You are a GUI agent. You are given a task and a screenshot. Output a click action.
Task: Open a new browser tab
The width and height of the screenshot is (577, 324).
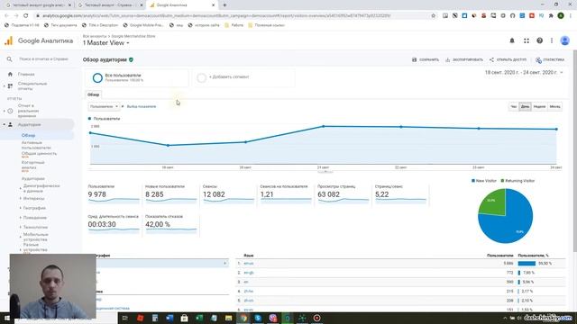[224, 5]
